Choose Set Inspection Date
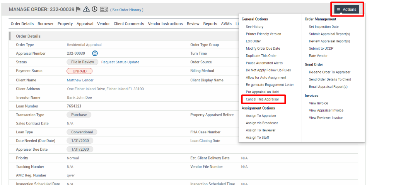 pyautogui.click(x=324, y=27)
